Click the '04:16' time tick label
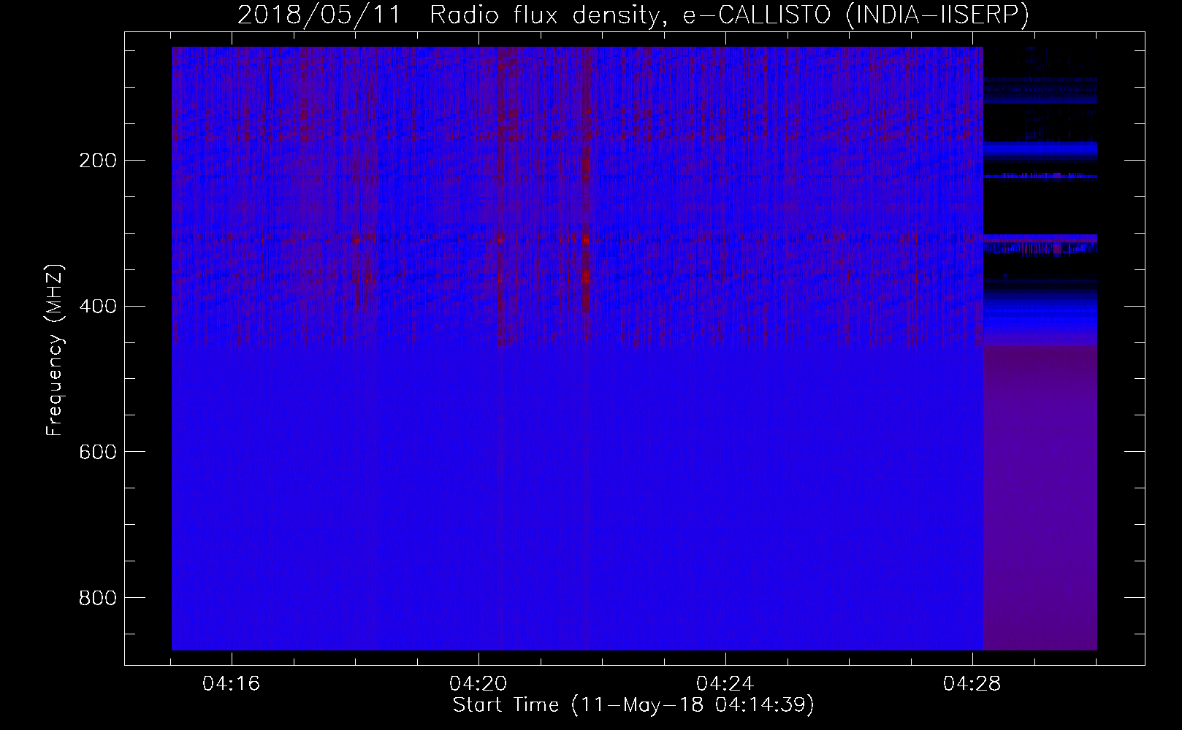This screenshot has height=730, width=1182. 232,684
